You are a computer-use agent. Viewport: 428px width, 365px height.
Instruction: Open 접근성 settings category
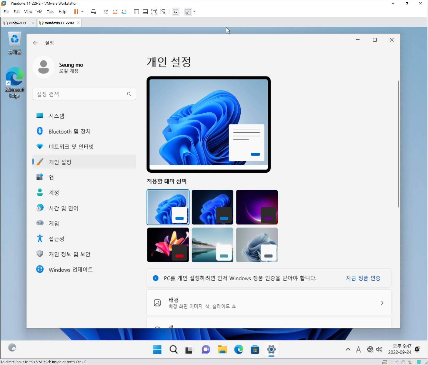84,239
